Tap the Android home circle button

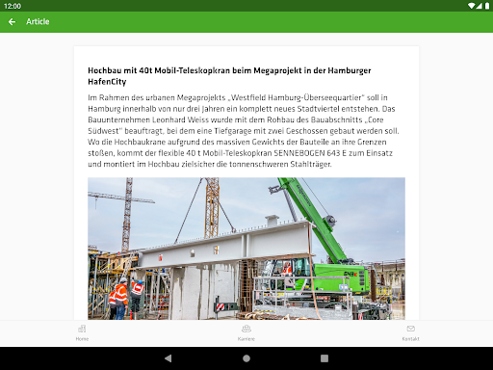point(246,358)
